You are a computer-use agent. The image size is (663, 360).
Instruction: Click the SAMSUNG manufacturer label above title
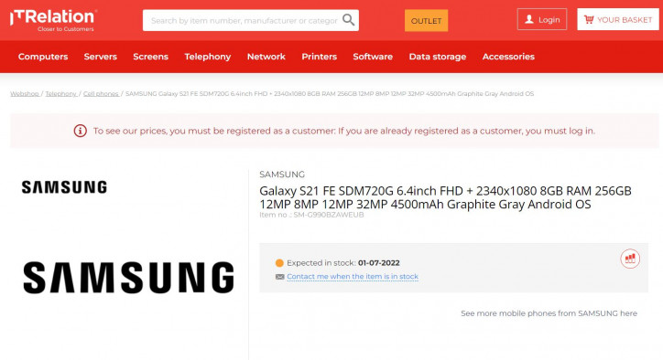click(282, 175)
